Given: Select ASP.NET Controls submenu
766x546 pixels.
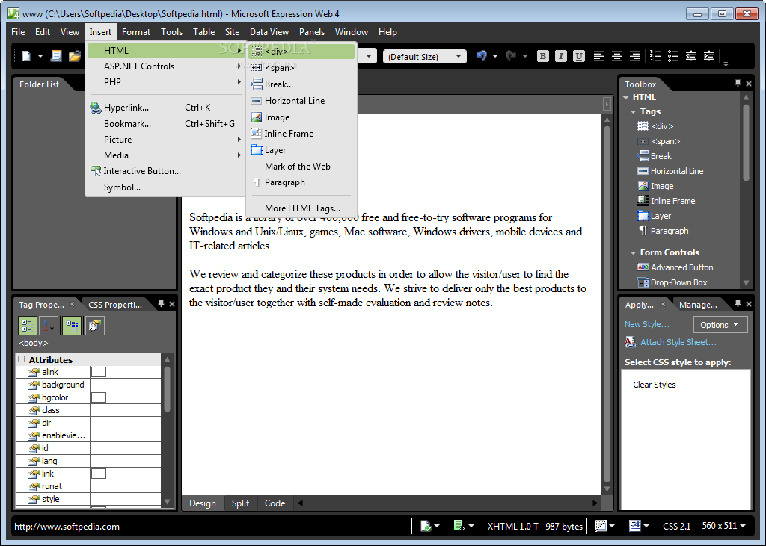Looking at the screenshot, I should pyautogui.click(x=165, y=66).
